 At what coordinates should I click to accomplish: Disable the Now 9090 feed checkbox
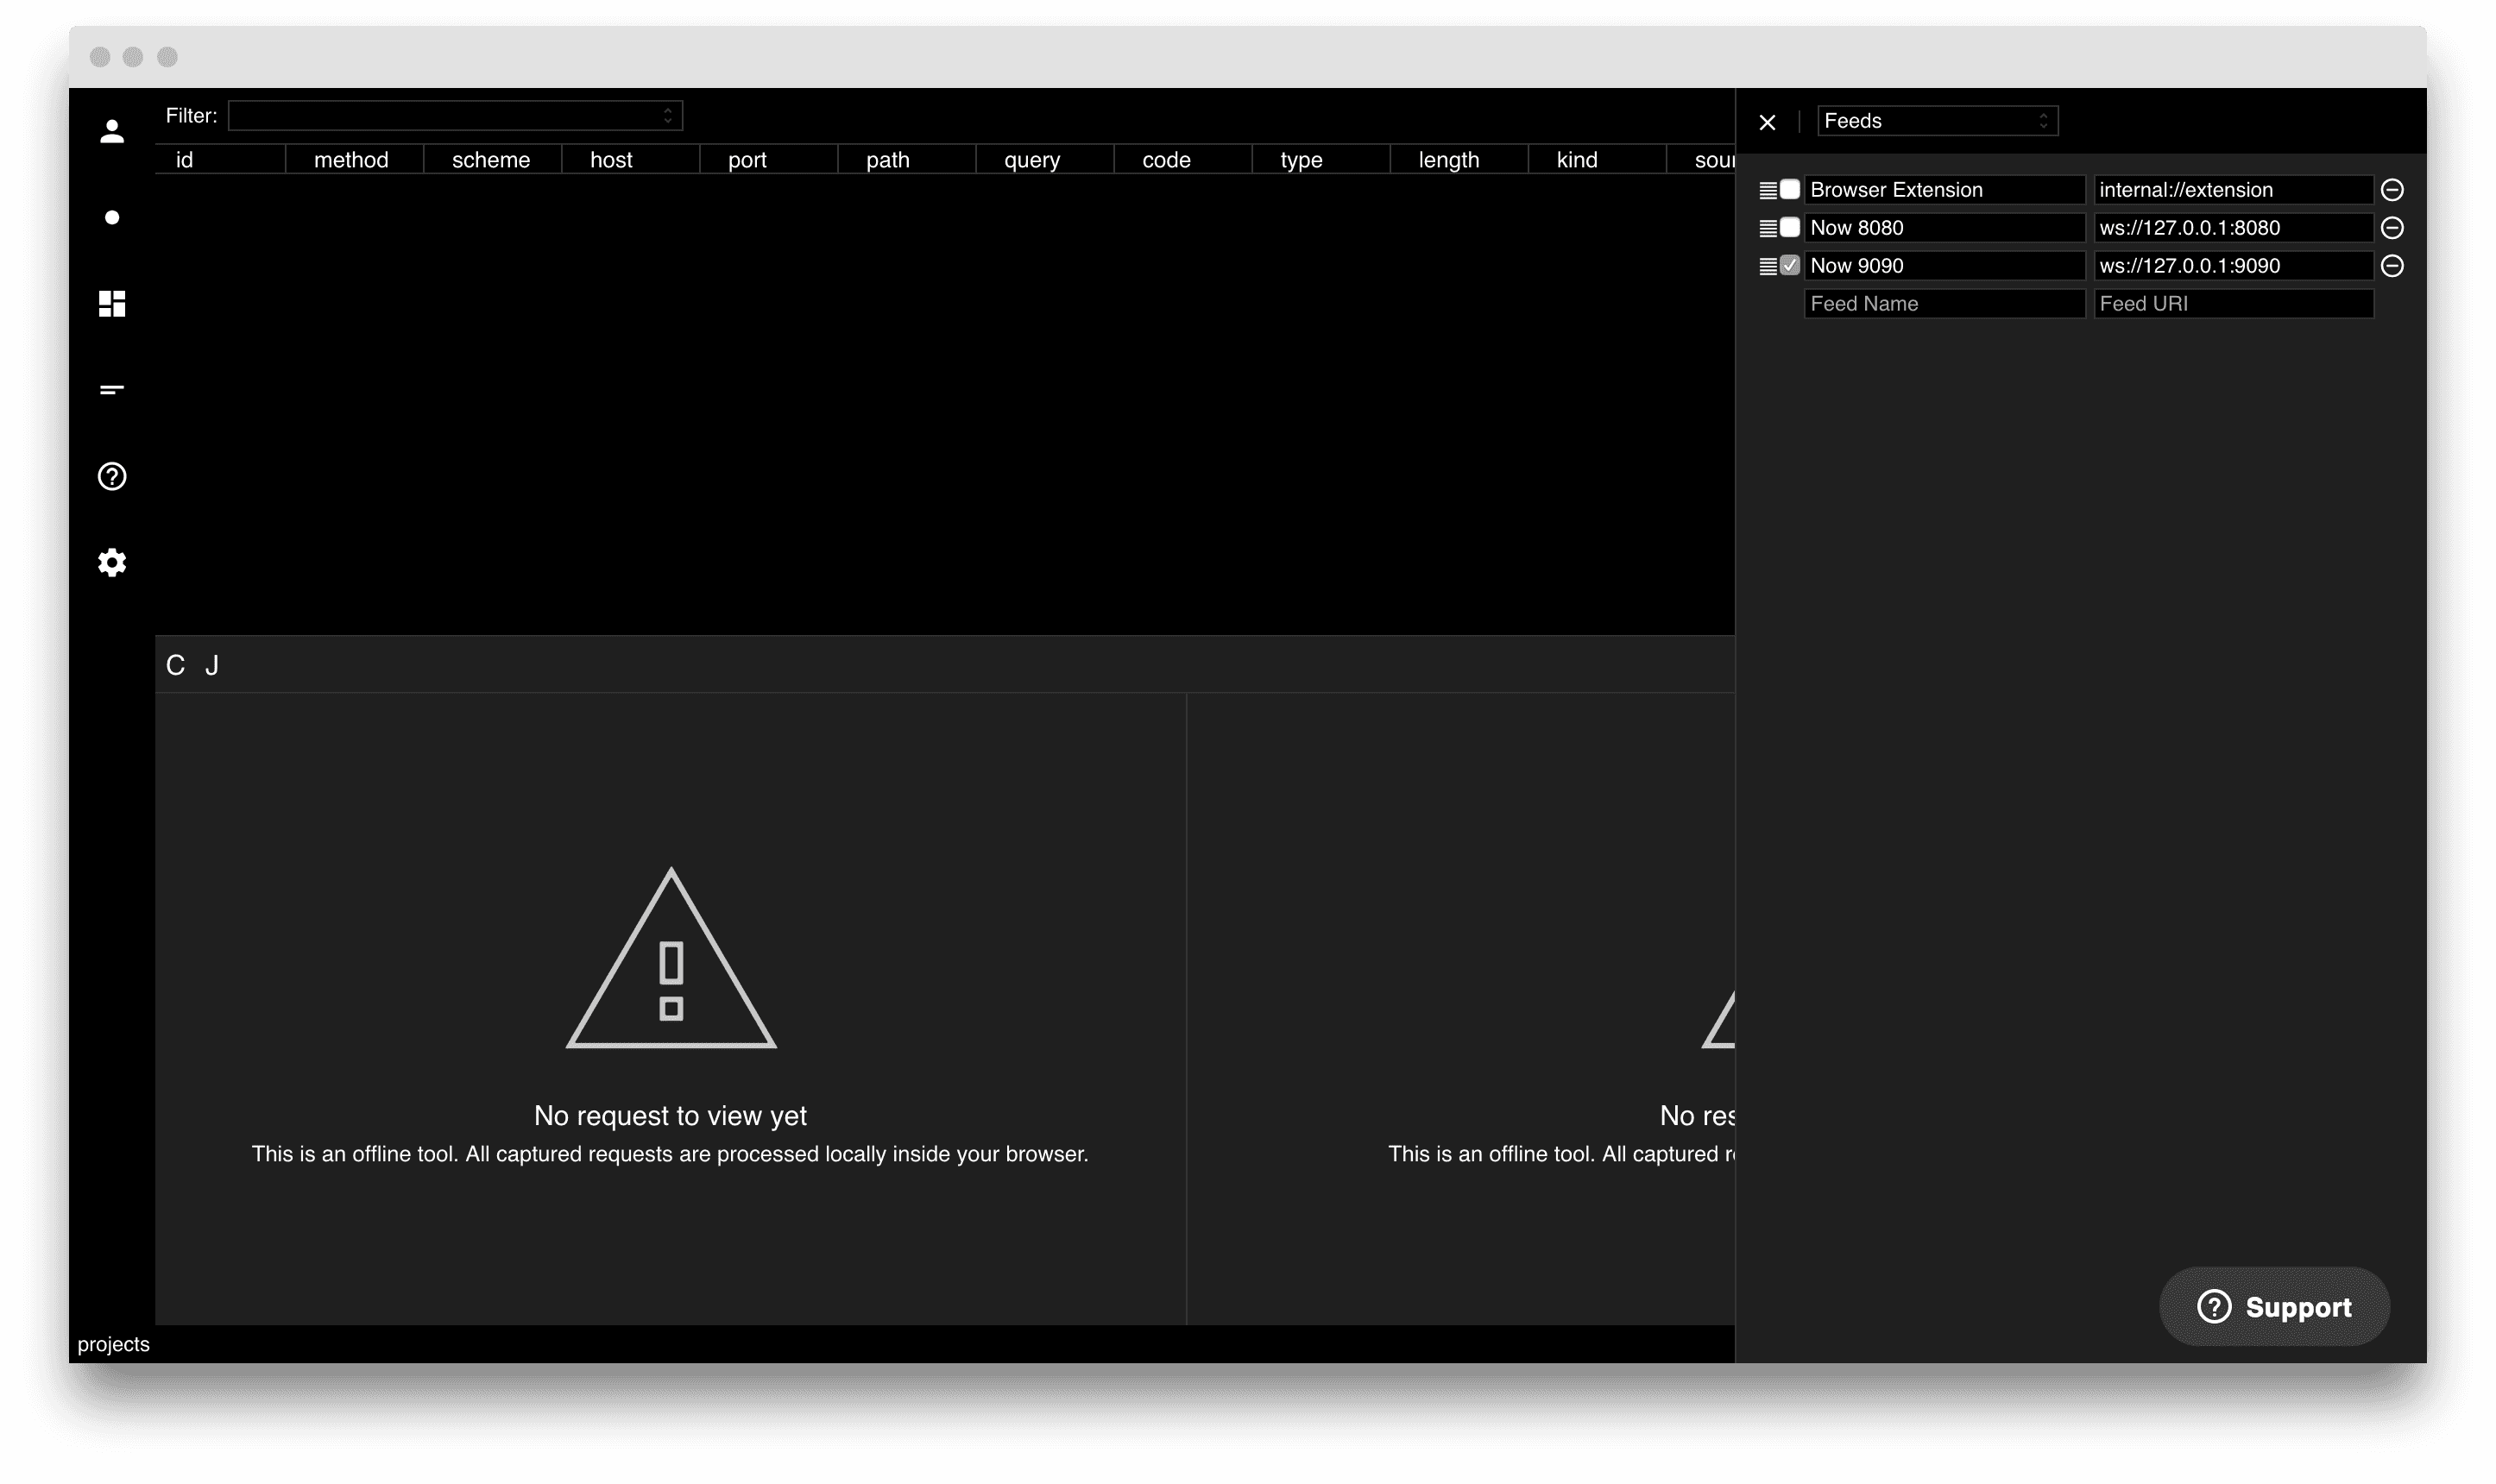point(1790,265)
